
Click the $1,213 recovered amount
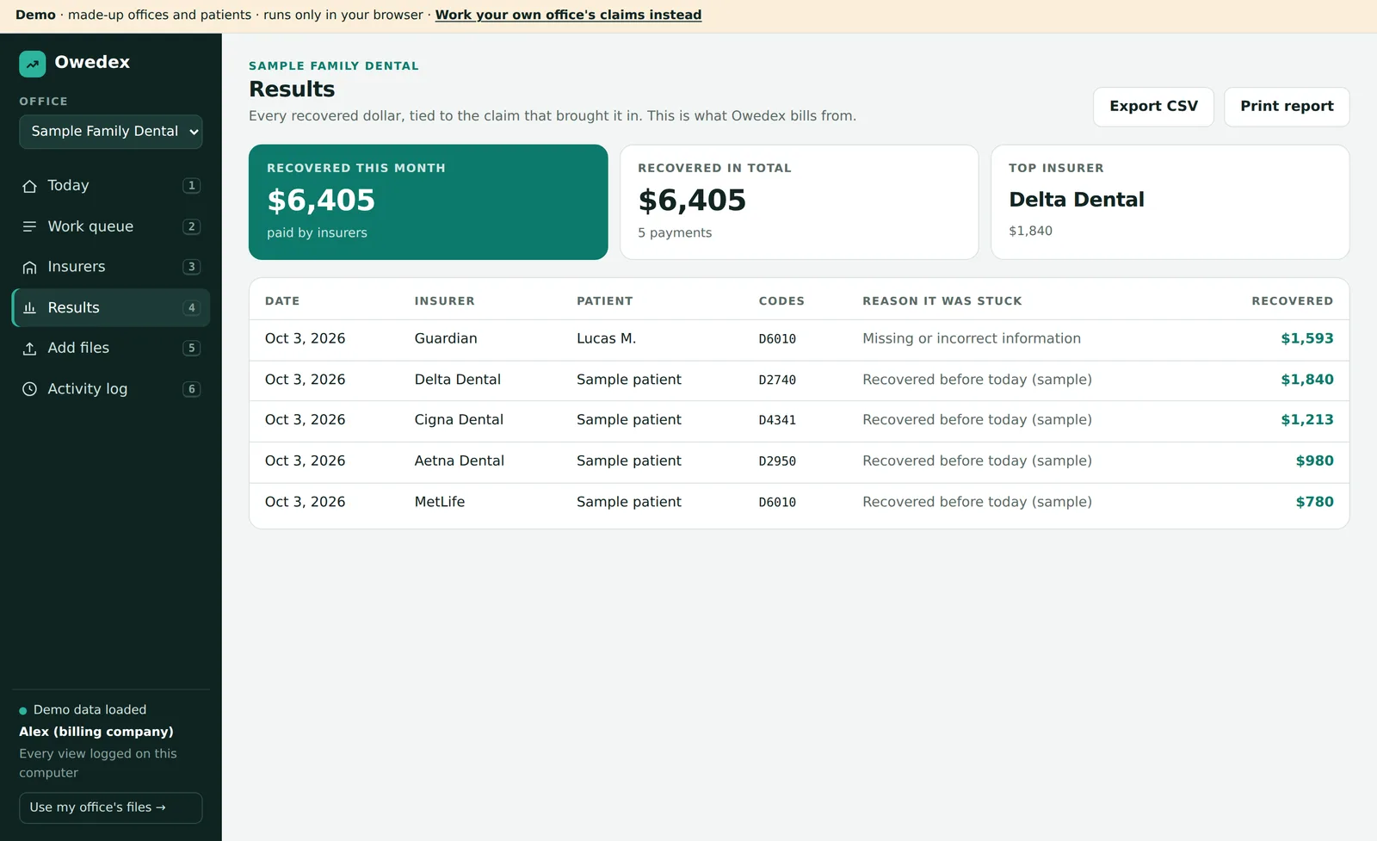[x=1306, y=420]
